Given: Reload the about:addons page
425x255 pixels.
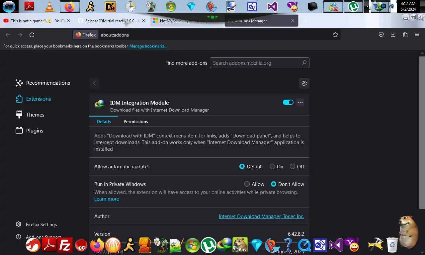Looking at the screenshot, I should click(32, 35).
